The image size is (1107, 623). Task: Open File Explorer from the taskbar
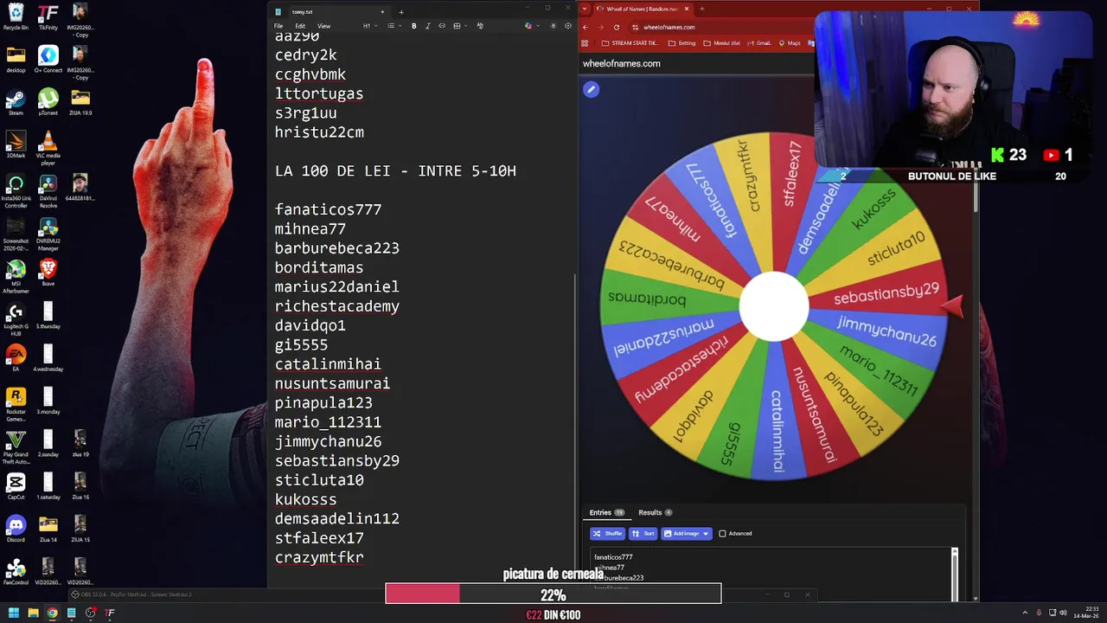point(33,613)
